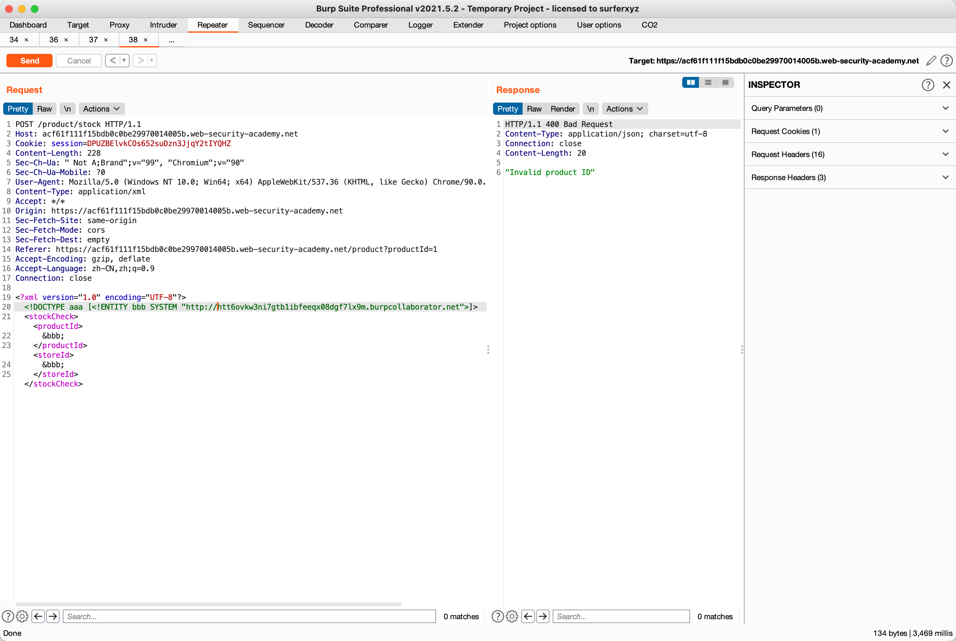The height and width of the screenshot is (641, 956).
Task: Open the Extender tab
Action: click(468, 25)
